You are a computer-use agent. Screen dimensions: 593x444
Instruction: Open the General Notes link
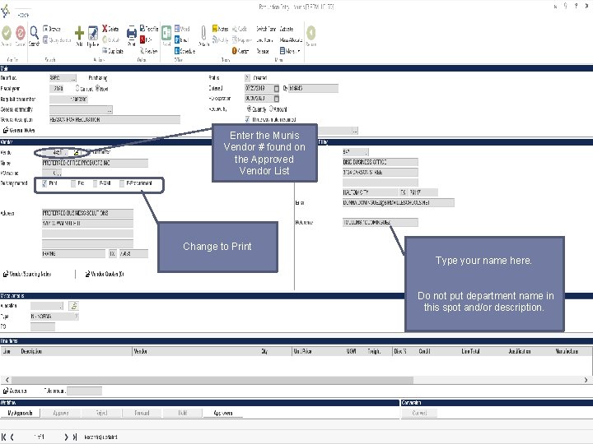pos(19,130)
